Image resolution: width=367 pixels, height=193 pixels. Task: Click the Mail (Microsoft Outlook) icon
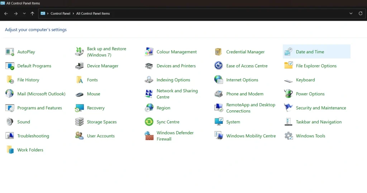click(10, 93)
